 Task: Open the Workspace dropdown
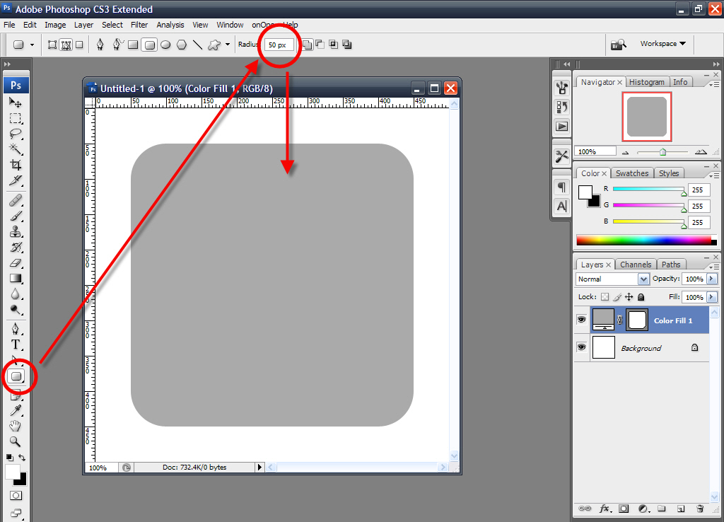tap(662, 44)
